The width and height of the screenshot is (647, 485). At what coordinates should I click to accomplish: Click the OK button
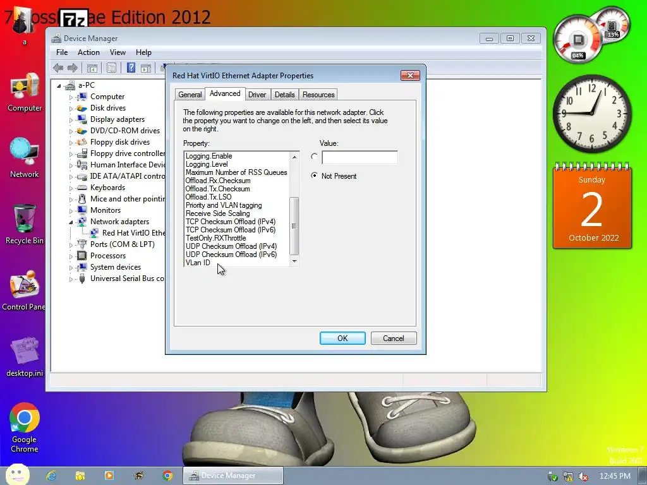pos(342,338)
